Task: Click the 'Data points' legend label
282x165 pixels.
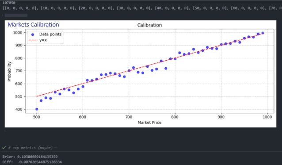Action: tap(50, 35)
